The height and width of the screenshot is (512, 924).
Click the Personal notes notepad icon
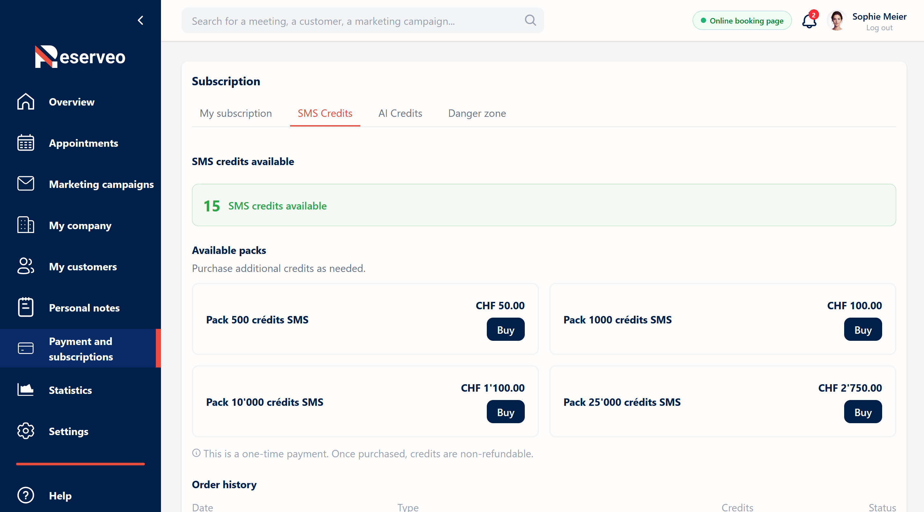[25, 307]
